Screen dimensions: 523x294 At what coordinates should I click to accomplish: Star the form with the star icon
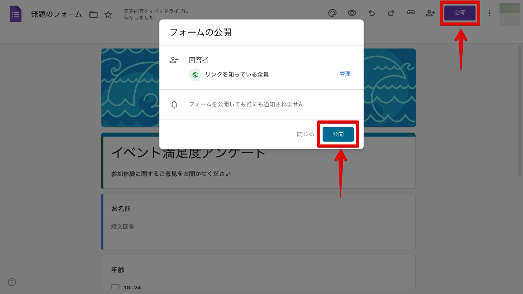click(108, 14)
